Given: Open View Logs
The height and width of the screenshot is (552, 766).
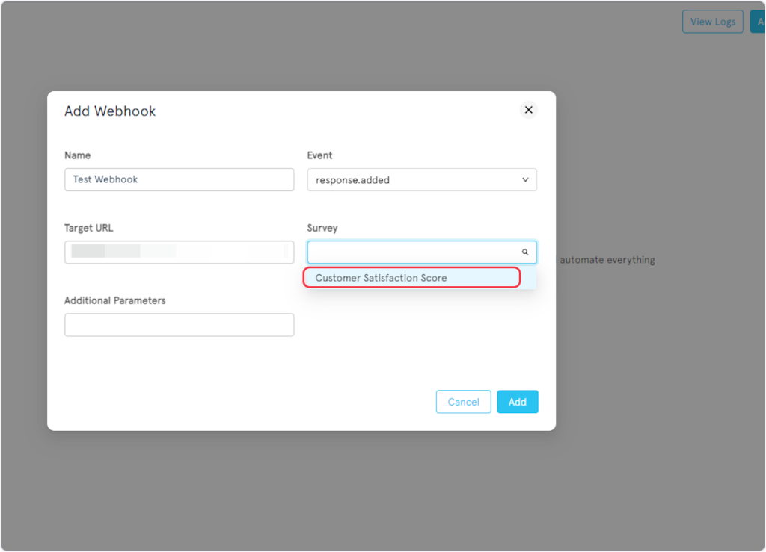Looking at the screenshot, I should pos(712,22).
